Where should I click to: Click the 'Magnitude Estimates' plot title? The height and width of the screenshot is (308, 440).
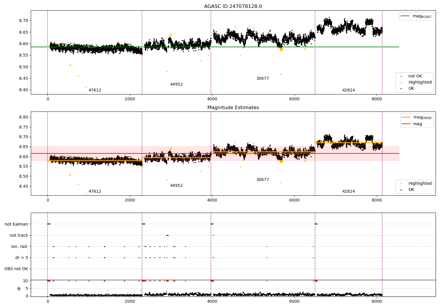tap(233, 108)
